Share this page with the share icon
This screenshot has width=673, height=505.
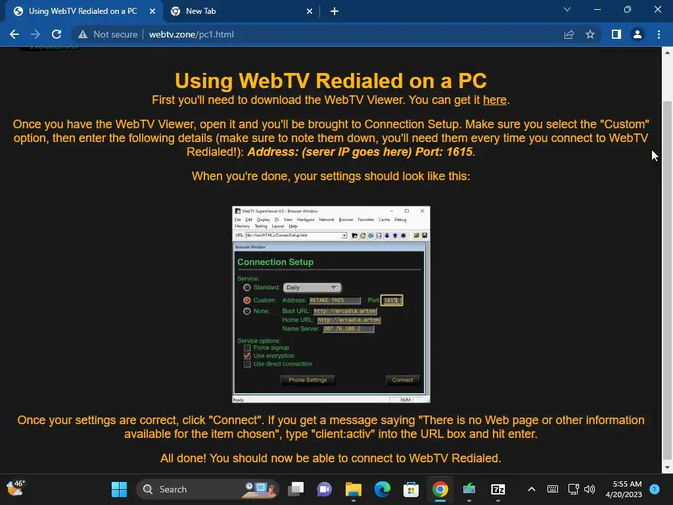[569, 34]
